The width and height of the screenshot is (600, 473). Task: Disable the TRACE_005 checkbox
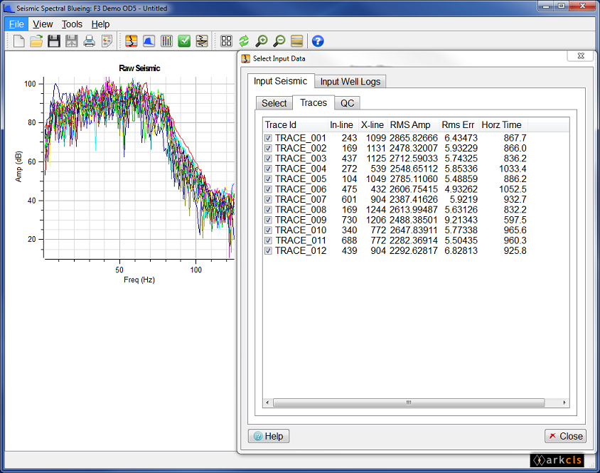pyautogui.click(x=268, y=179)
